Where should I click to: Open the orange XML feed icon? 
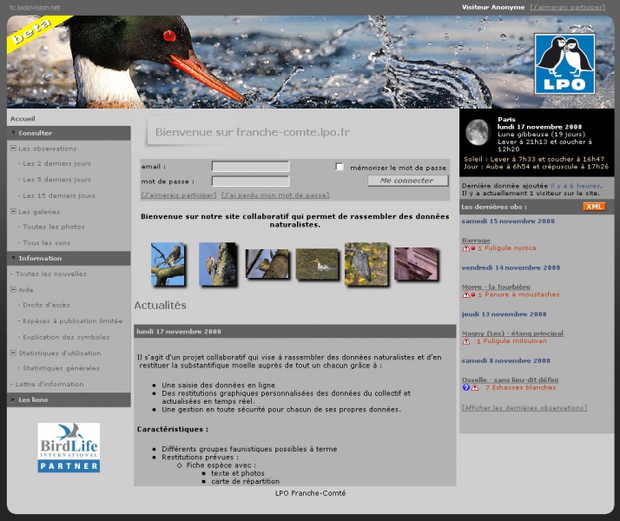pos(594,207)
